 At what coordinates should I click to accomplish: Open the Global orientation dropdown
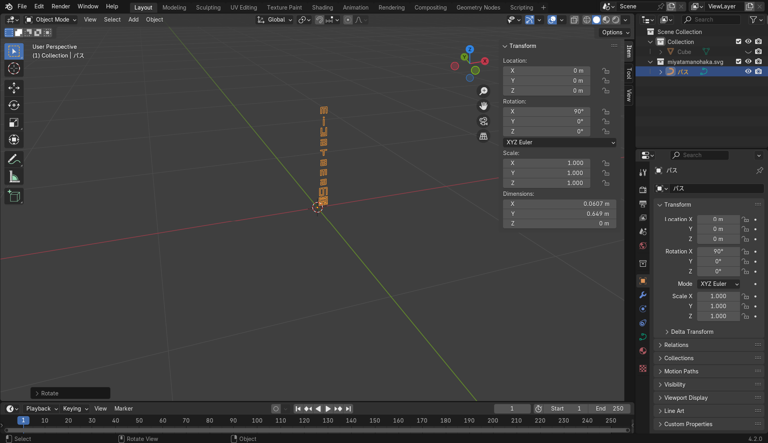click(x=275, y=20)
